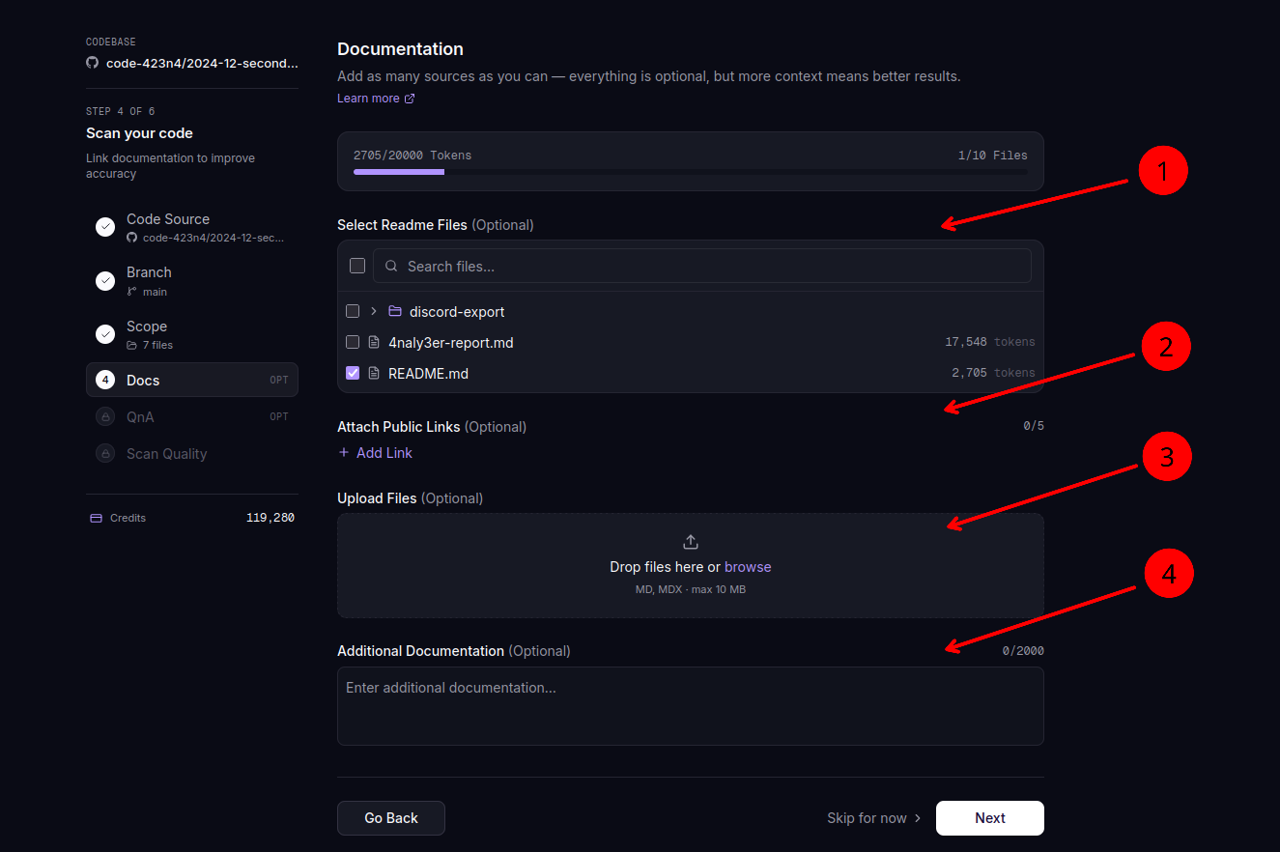Screen dimensions: 1280x852
Task: Expand the discord-export folder chevron
Action: click(374, 312)
